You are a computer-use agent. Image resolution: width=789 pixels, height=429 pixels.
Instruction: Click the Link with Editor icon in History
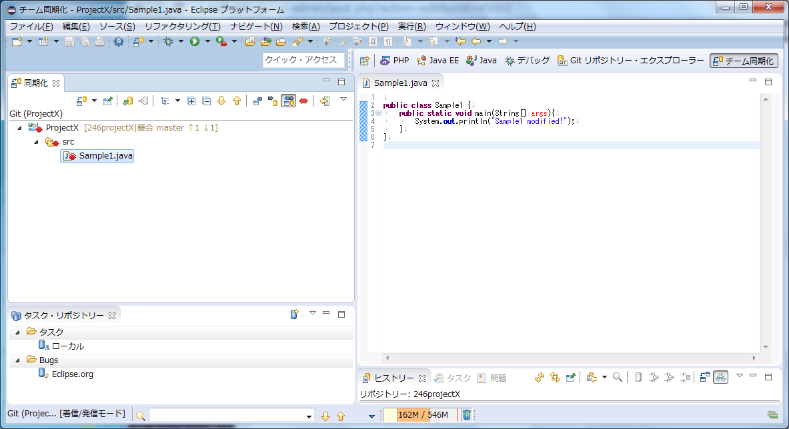(x=555, y=377)
